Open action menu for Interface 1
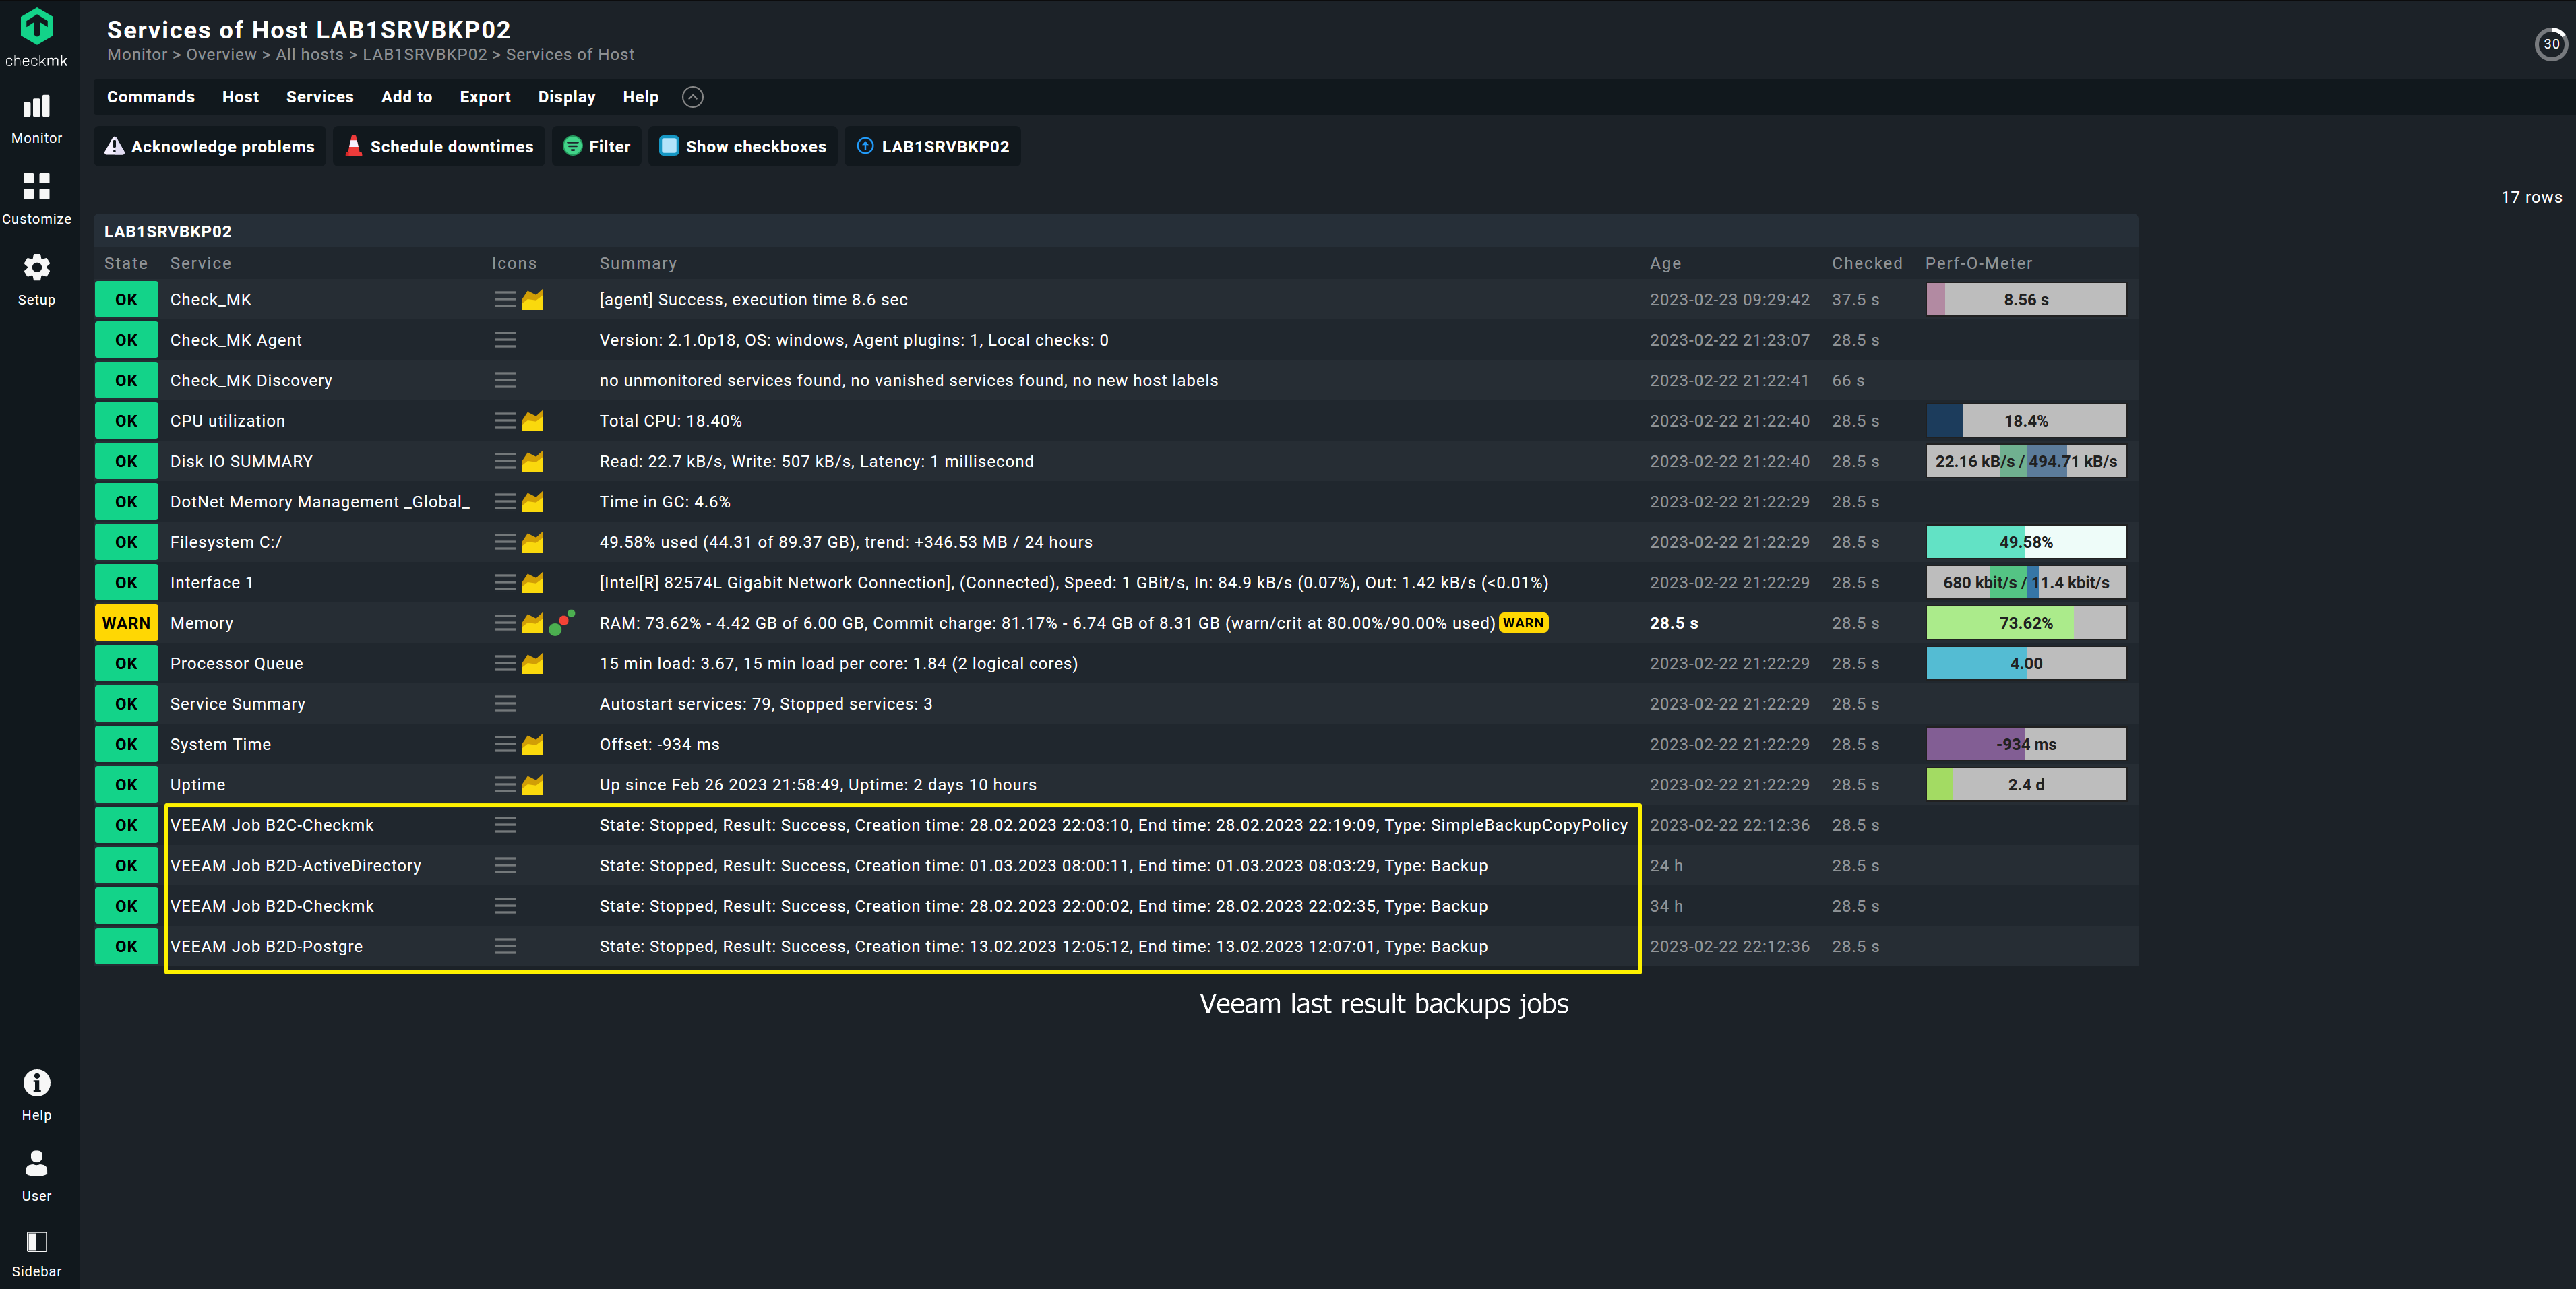 (505, 583)
